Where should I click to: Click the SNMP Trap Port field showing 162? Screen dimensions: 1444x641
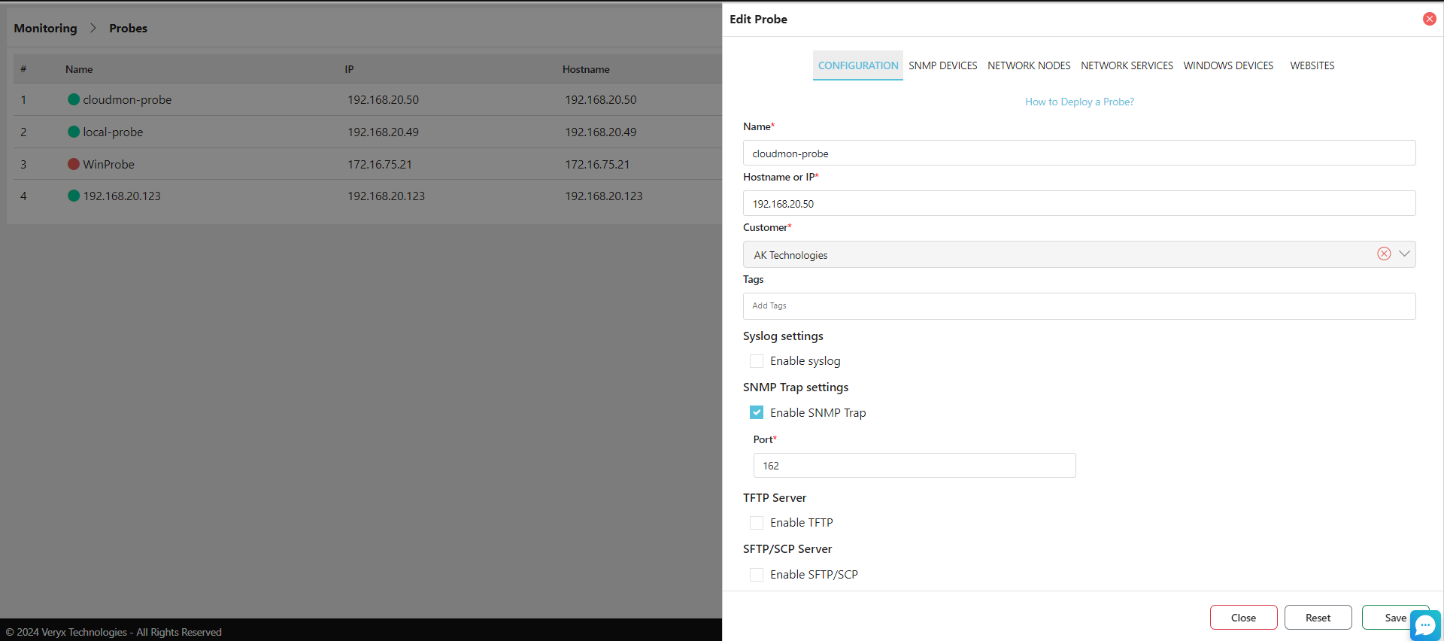(x=915, y=465)
